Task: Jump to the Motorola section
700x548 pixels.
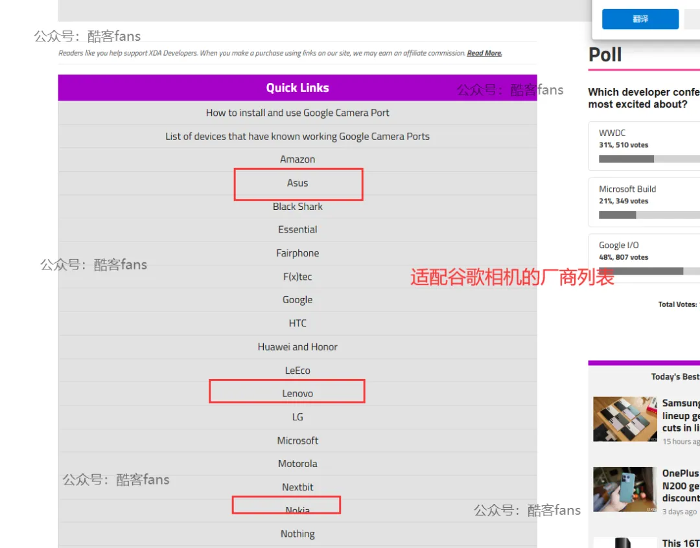Action: point(297,464)
